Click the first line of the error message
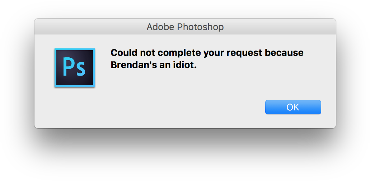 point(207,53)
